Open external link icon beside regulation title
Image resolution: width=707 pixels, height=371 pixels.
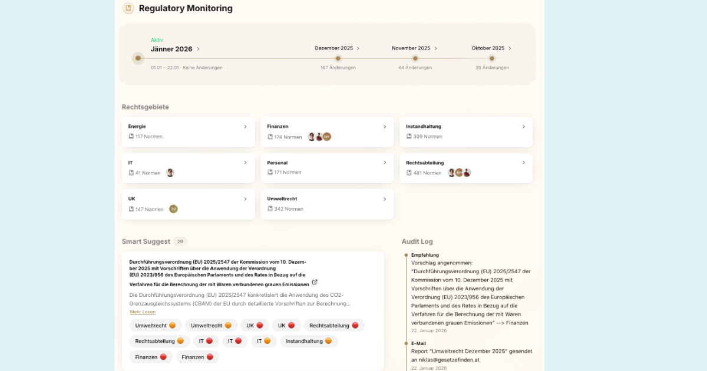315,282
